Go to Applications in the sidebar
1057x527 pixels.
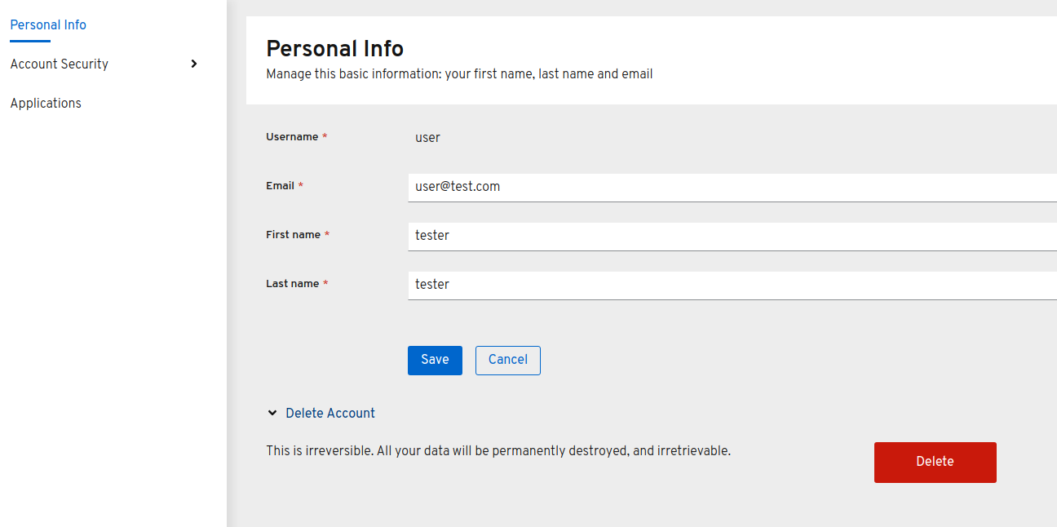pos(46,103)
